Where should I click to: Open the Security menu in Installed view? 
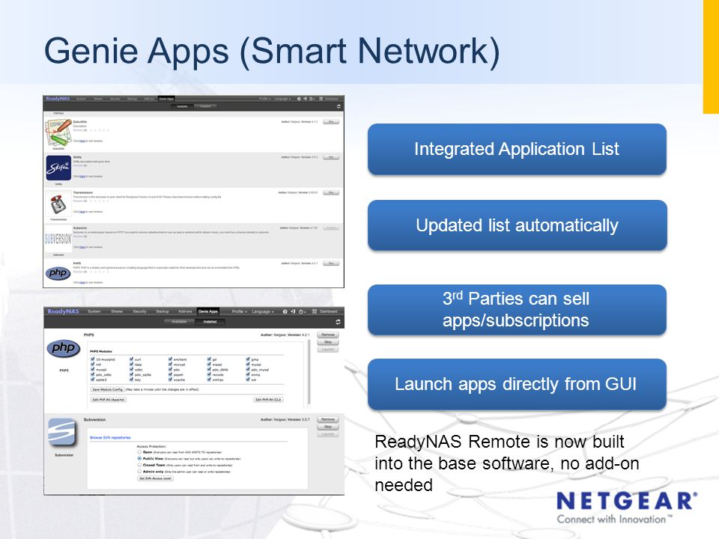click(139, 311)
